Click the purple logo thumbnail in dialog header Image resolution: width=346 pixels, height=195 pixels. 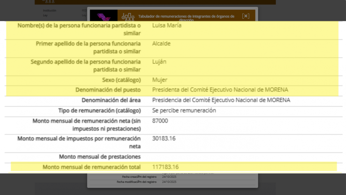click(103, 16)
